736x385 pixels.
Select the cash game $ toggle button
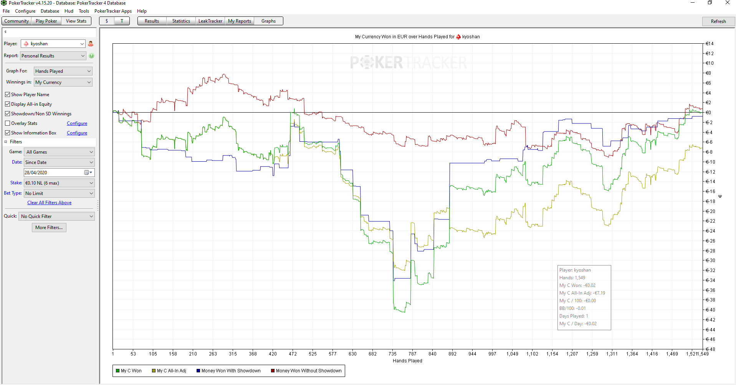click(107, 21)
